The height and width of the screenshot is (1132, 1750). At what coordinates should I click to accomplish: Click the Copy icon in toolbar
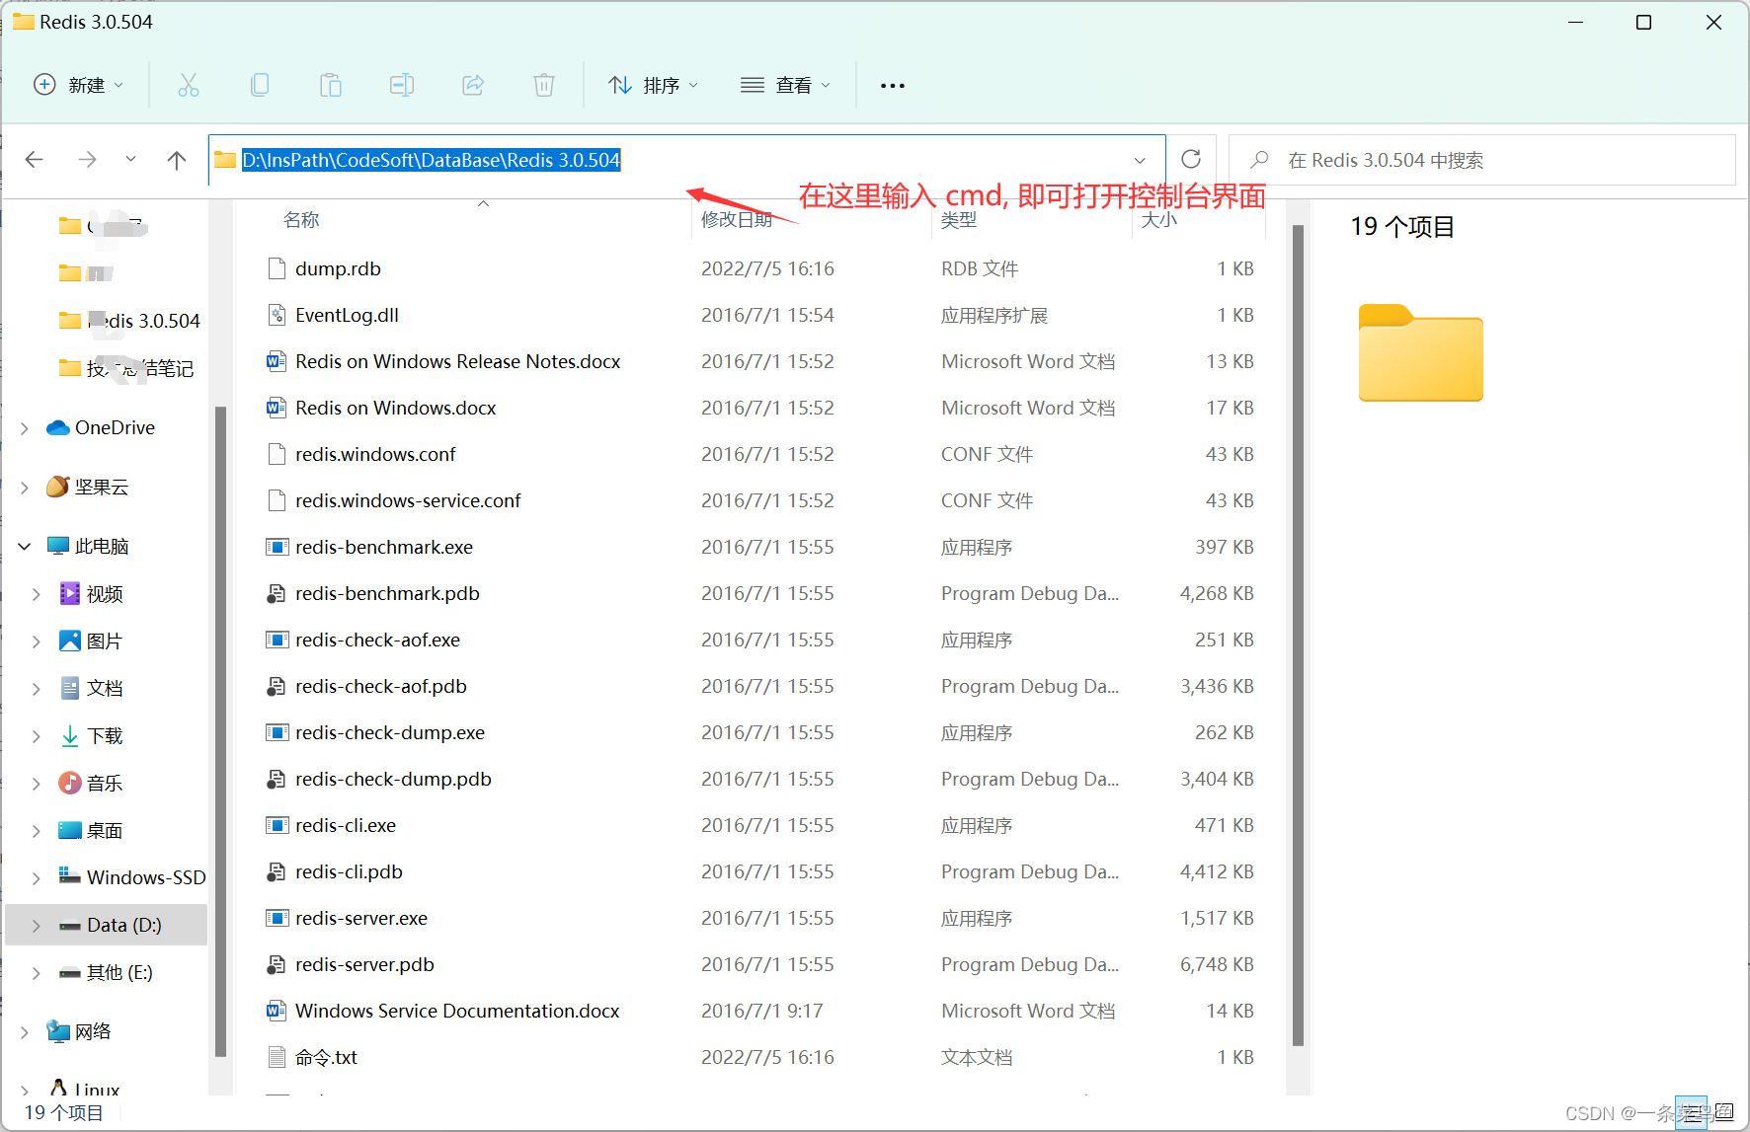pos(260,85)
